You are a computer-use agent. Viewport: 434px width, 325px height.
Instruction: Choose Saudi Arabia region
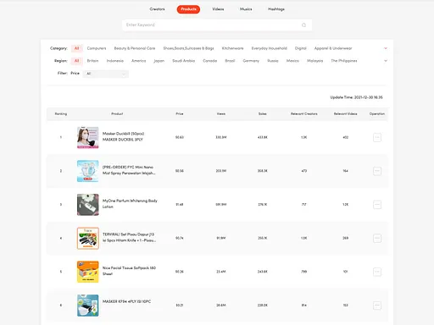click(183, 61)
